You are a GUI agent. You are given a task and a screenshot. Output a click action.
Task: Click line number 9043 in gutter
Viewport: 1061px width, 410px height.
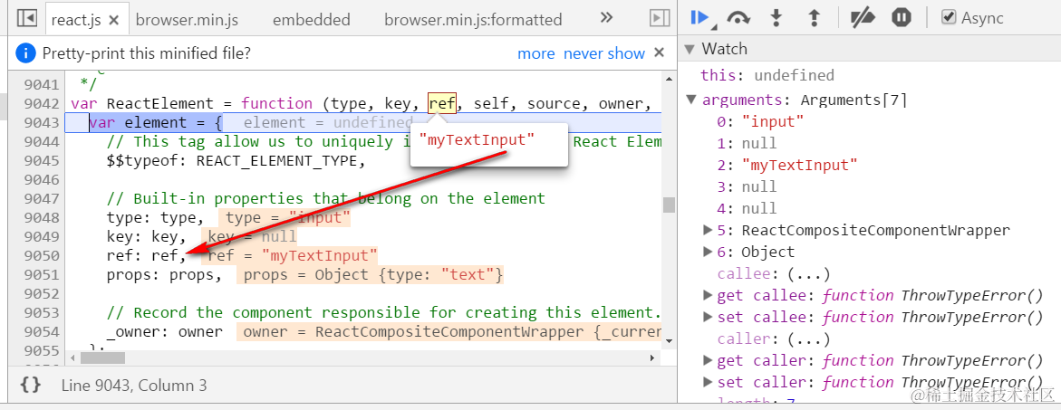click(42, 123)
